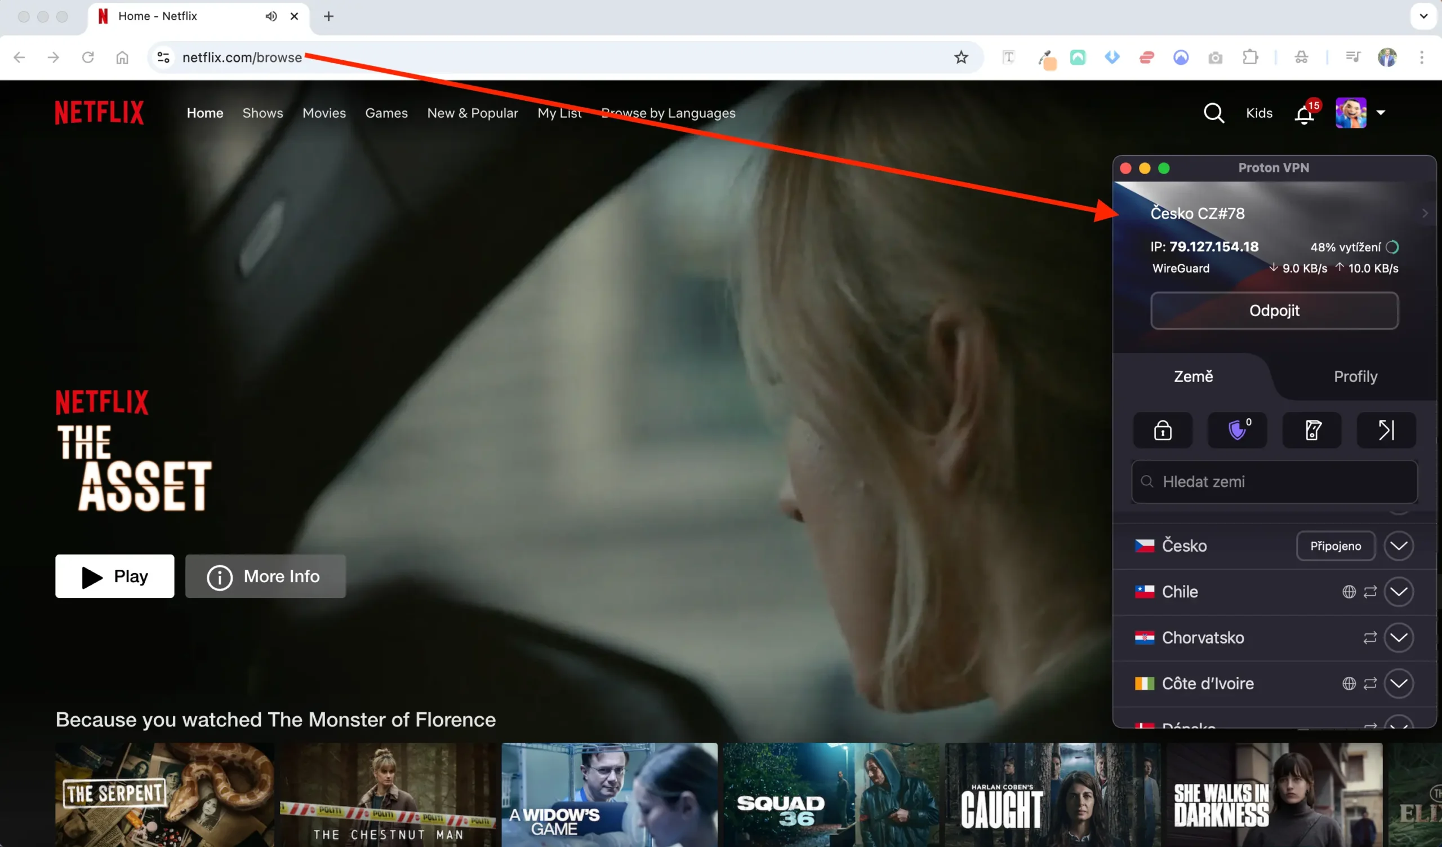Open the Secure Core lock icon
Image resolution: width=1442 pixels, height=847 pixels.
tap(1163, 431)
